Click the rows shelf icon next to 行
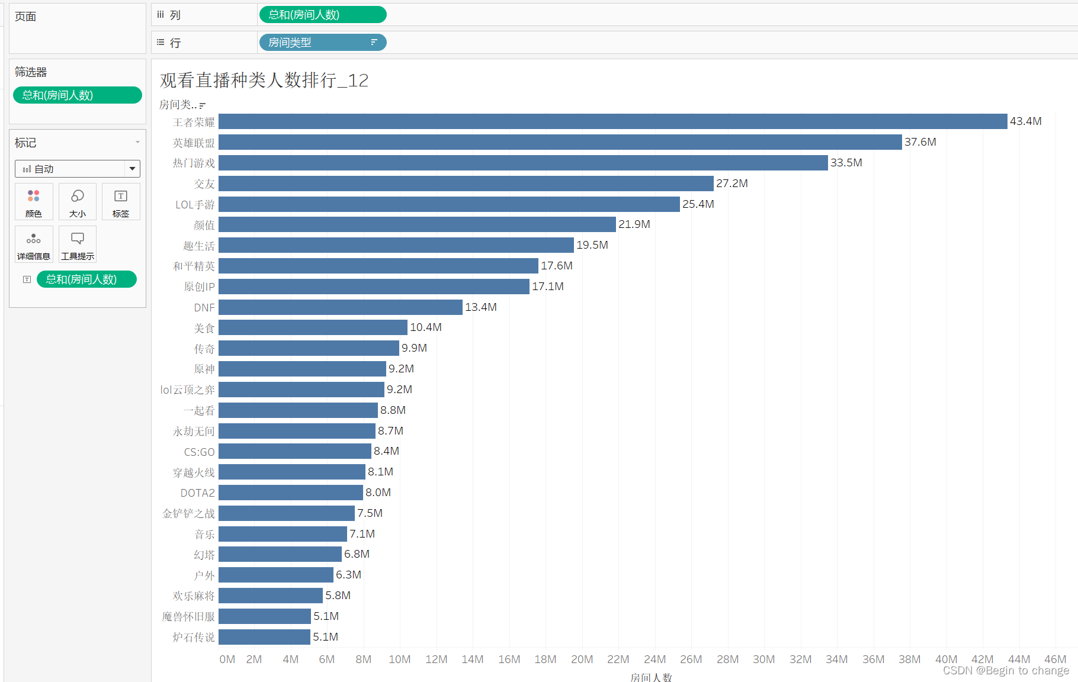Viewport: 1078px width, 682px height. tap(161, 43)
